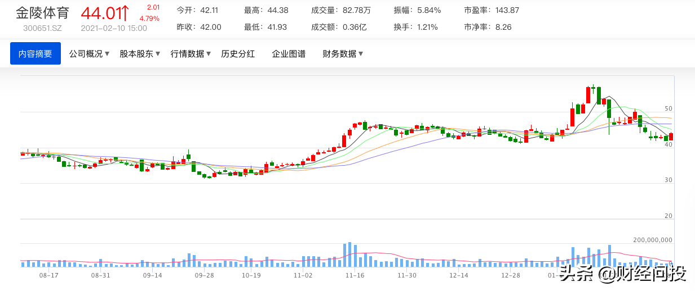Click the timestamp 2021-02-10 15:00
The width and height of the screenshot is (695, 291).
tap(114, 28)
